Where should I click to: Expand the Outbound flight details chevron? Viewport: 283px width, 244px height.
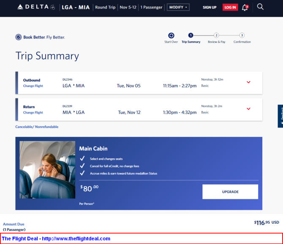point(248,82)
